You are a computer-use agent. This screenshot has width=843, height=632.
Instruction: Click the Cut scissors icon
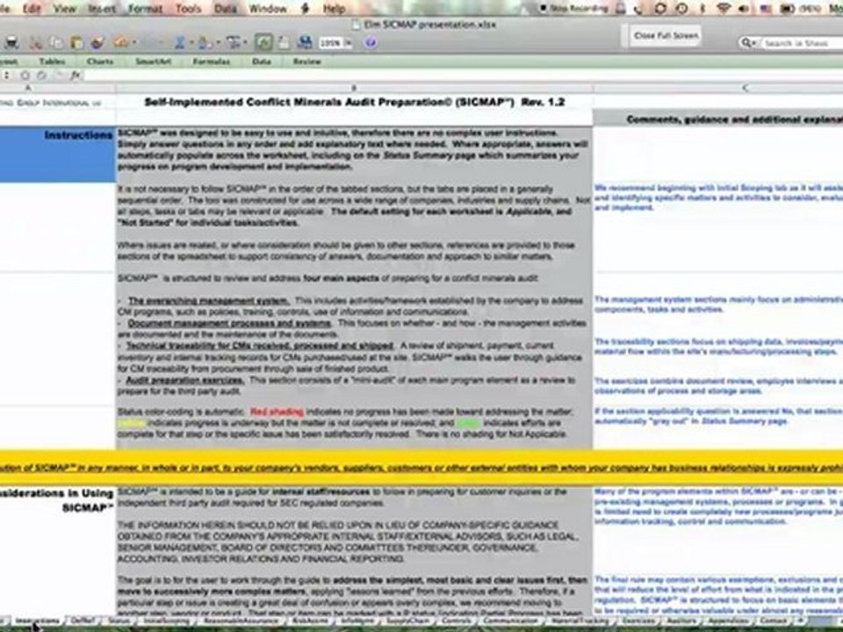coord(36,43)
